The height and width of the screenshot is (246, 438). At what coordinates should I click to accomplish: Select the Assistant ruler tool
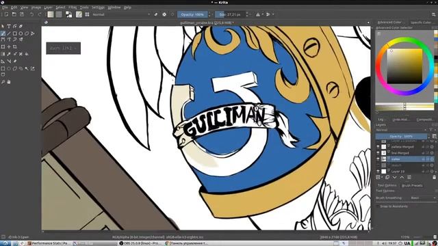[x=3, y=61]
